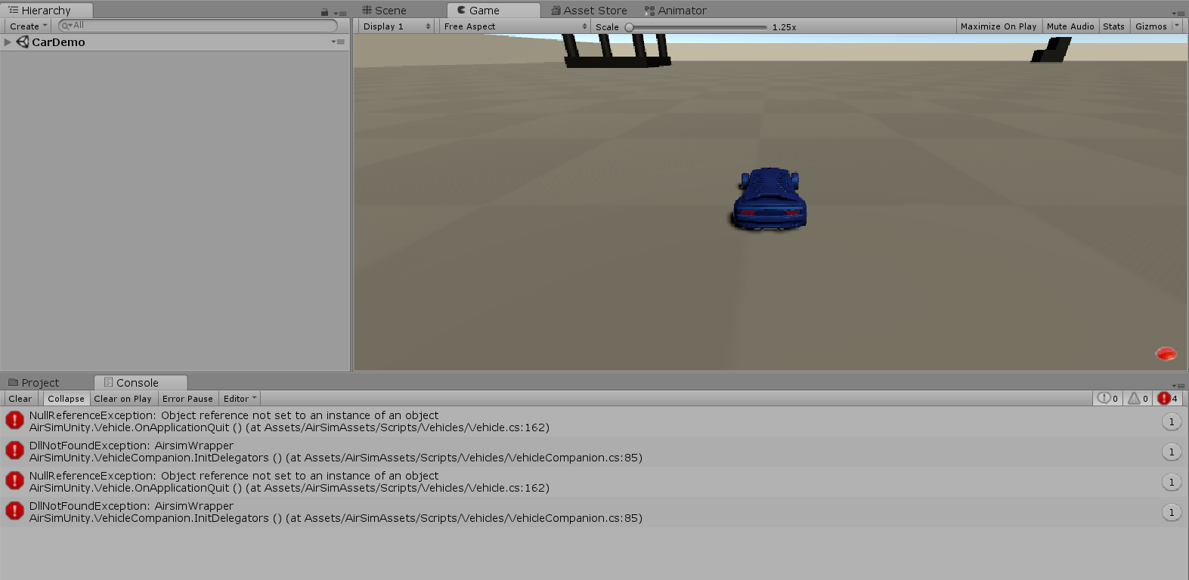Click the Unity scene icon beside CarDemo
Screen dimensions: 1189x580
point(23,42)
